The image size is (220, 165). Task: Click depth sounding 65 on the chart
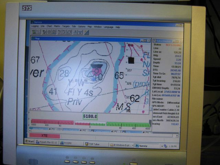tap(119, 76)
